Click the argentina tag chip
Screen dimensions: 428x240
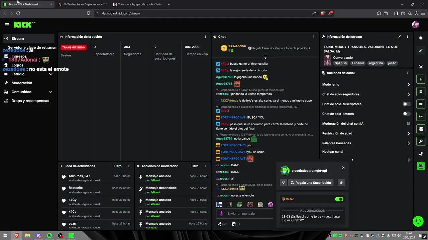(x=376, y=63)
